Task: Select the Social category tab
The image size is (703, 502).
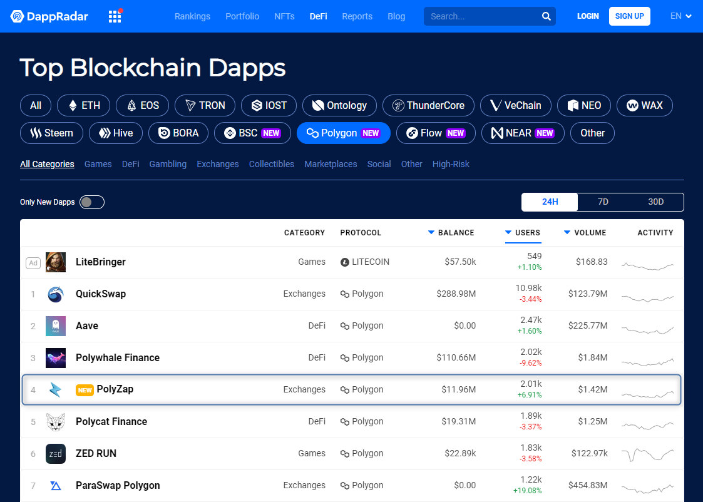Action: point(379,164)
